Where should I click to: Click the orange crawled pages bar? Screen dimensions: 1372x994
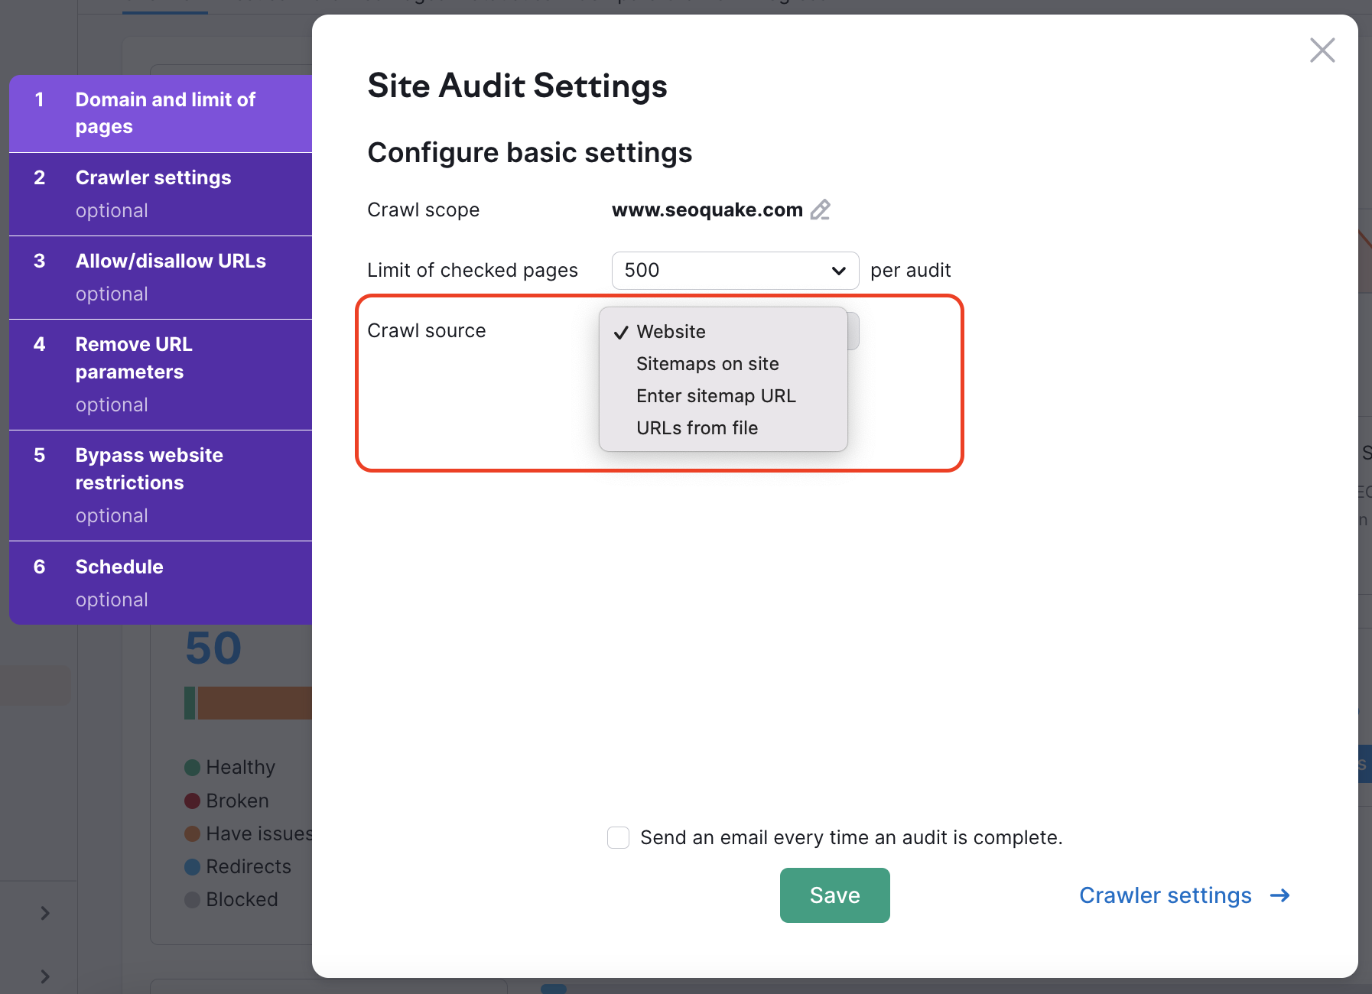click(x=255, y=703)
